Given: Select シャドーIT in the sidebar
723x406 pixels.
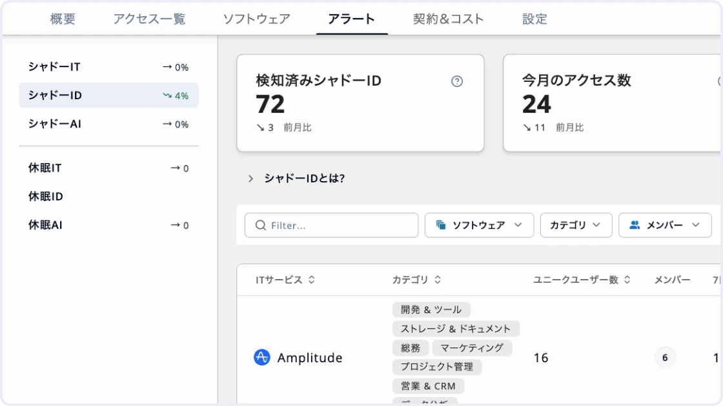Looking at the screenshot, I should click(x=109, y=67).
